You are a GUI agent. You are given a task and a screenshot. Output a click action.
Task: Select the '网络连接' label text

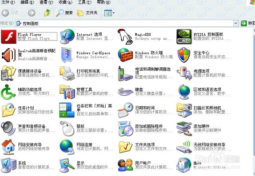(x=85, y=145)
